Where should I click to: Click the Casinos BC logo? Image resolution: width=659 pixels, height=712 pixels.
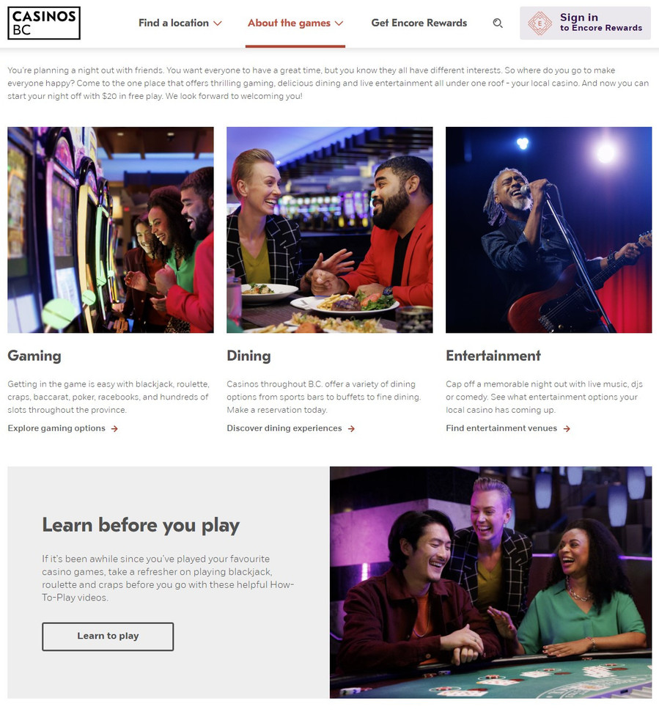pyautogui.click(x=44, y=23)
